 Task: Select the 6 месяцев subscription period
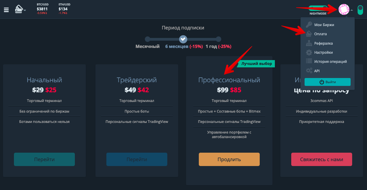coord(183,39)
